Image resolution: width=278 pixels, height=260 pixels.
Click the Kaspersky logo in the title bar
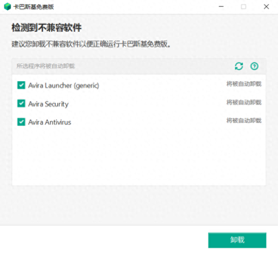(7, 7)
